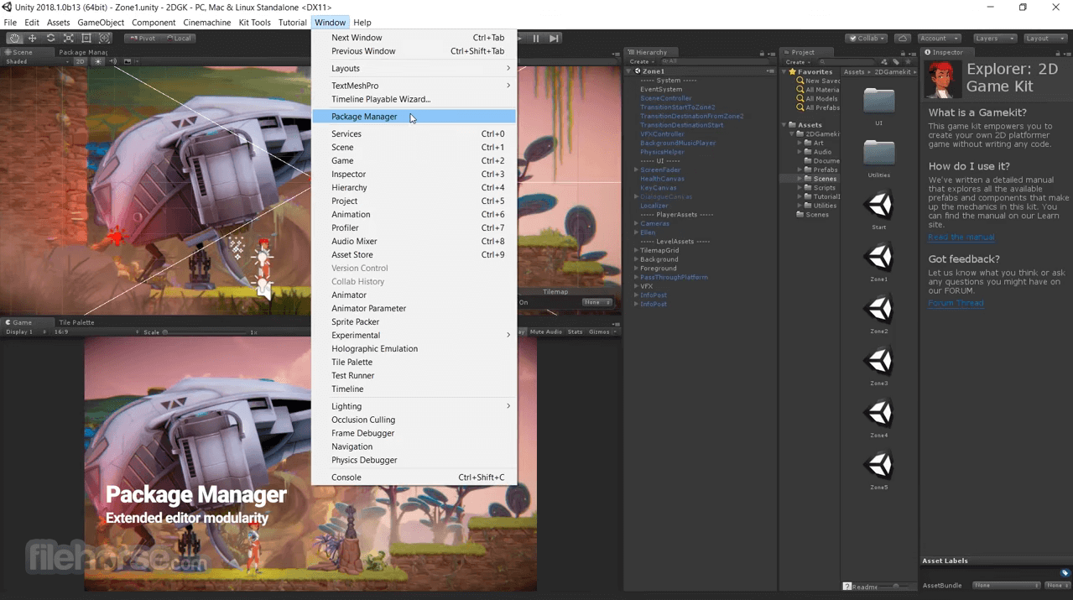Open the Account dropdown
Viewport: 1073px width, 600px height.
click(x=938, y=38)
